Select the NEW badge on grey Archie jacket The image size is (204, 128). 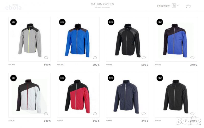pyautogui.click(x=14, y=22)
